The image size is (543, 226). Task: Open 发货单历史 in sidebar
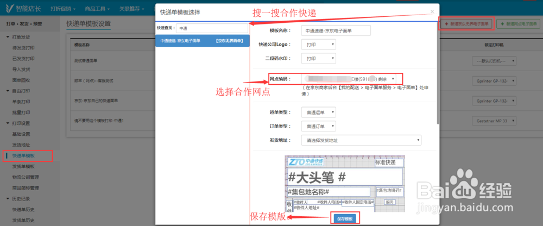tap(23, 221)
